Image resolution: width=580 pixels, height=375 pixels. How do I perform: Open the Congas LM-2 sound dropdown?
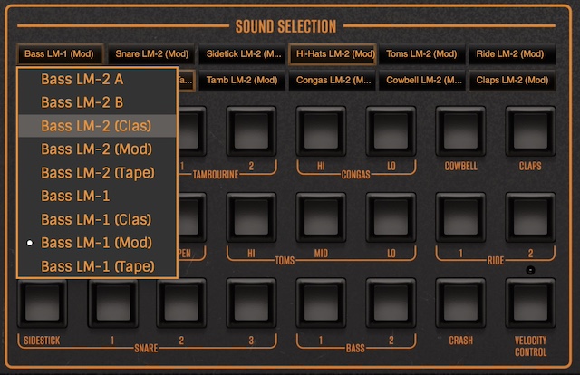pyautogui.click(x=333, y=81)
